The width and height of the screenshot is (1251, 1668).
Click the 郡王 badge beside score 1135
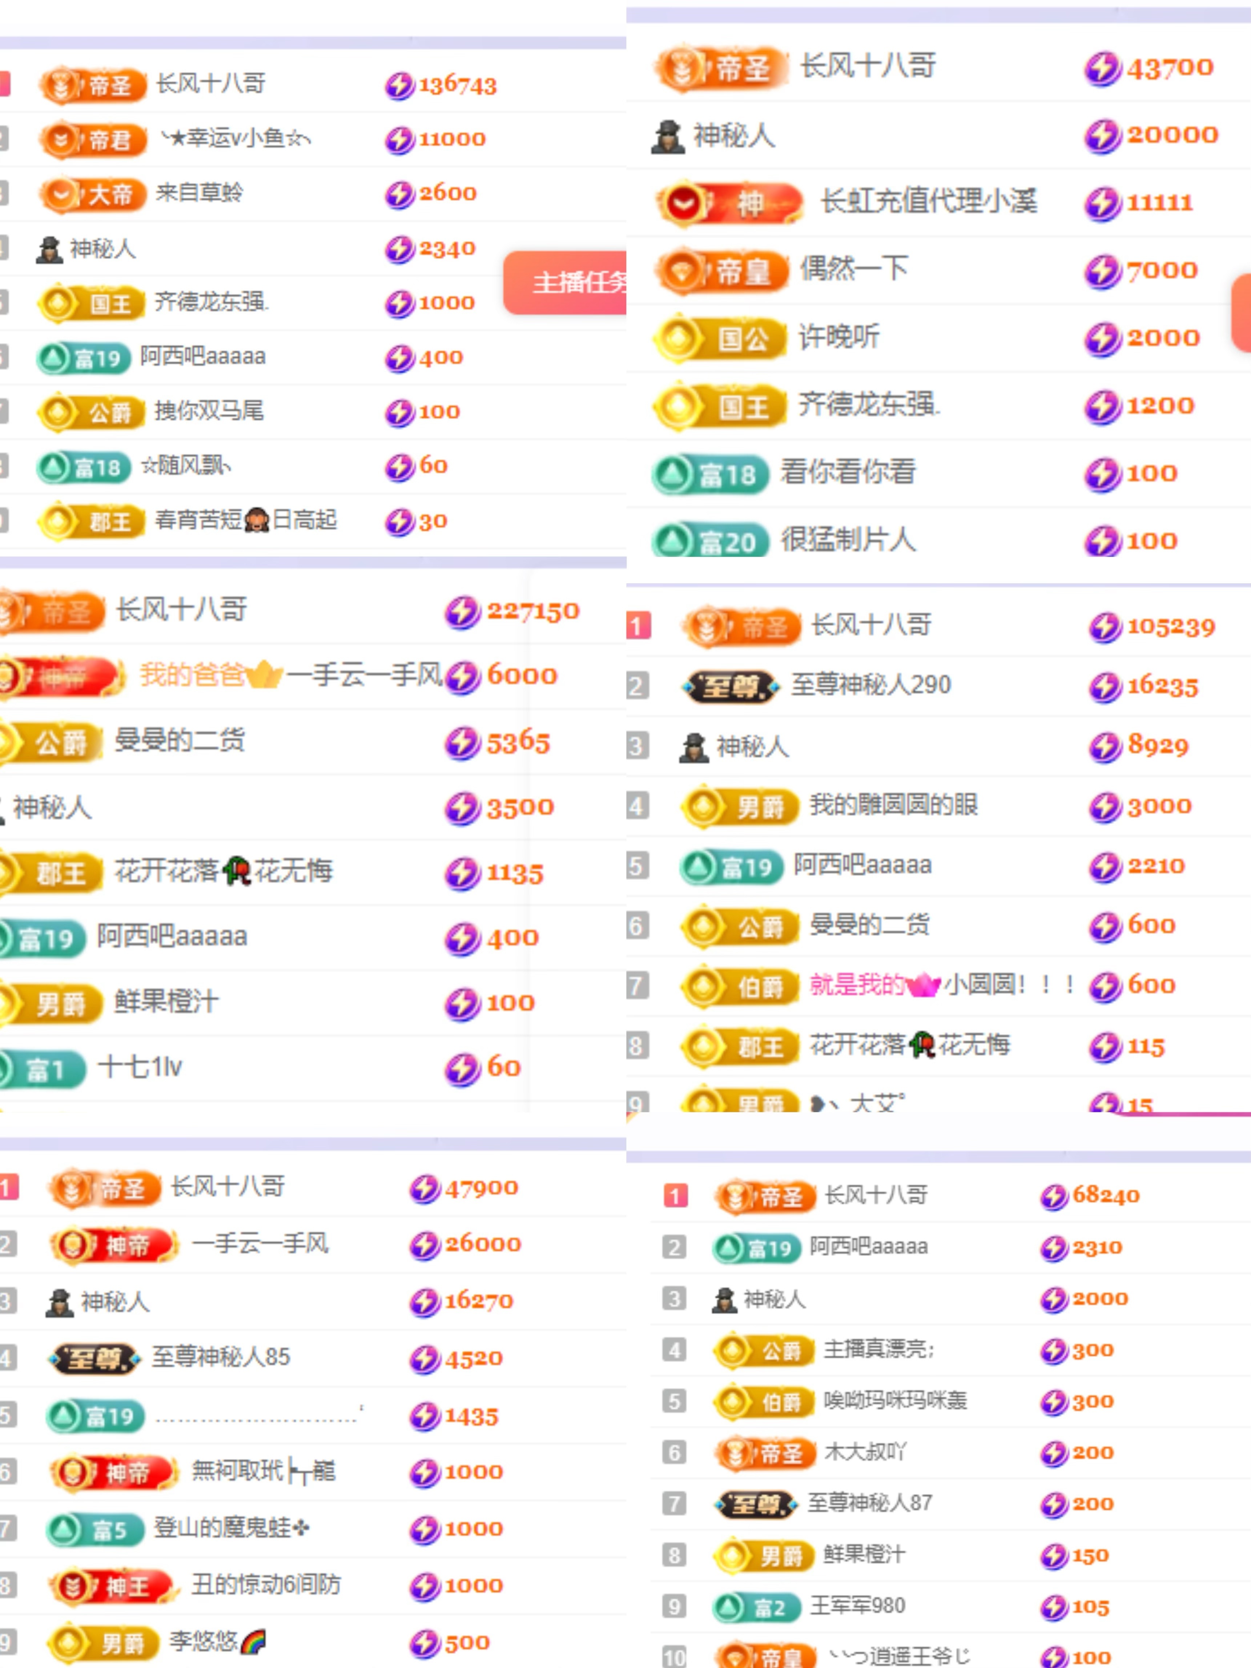(x=52, y=873)
